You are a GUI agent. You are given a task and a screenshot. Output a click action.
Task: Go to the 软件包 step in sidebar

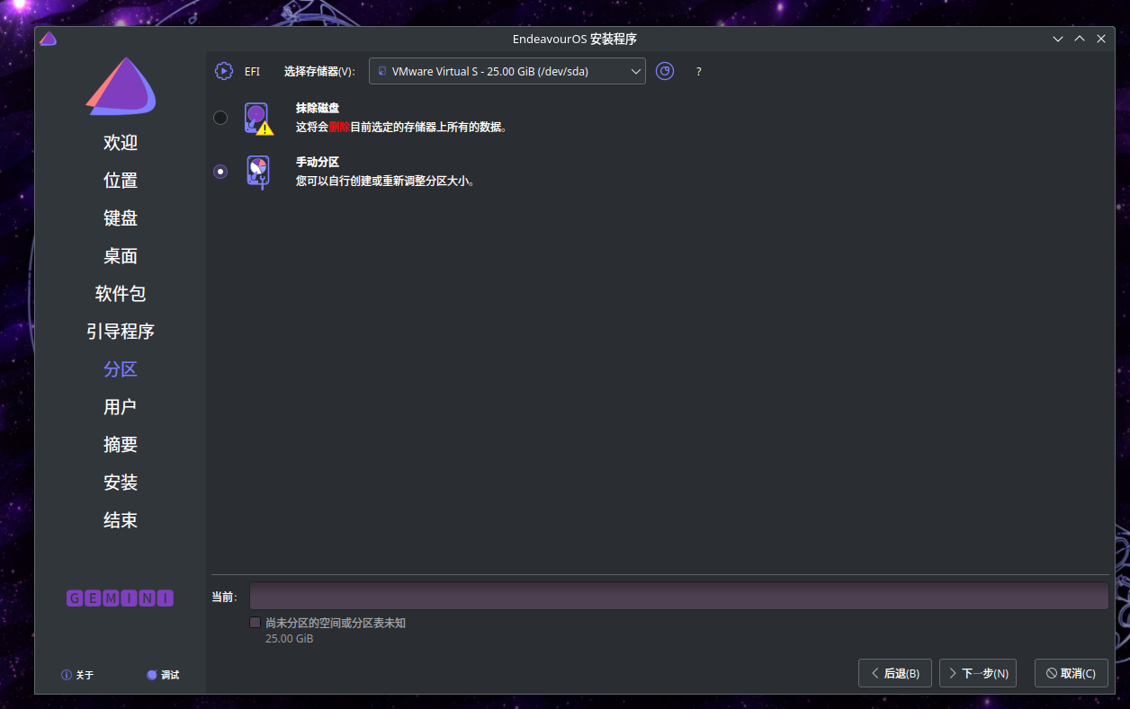(121, 294)
